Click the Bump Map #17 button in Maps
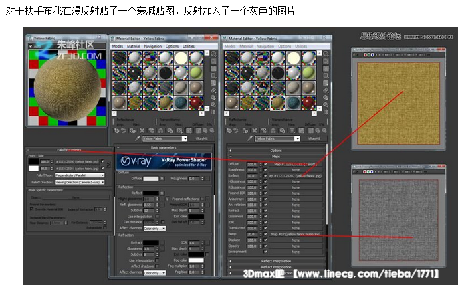The width and height of the screenshot is (458, 285). coord(296,234)
